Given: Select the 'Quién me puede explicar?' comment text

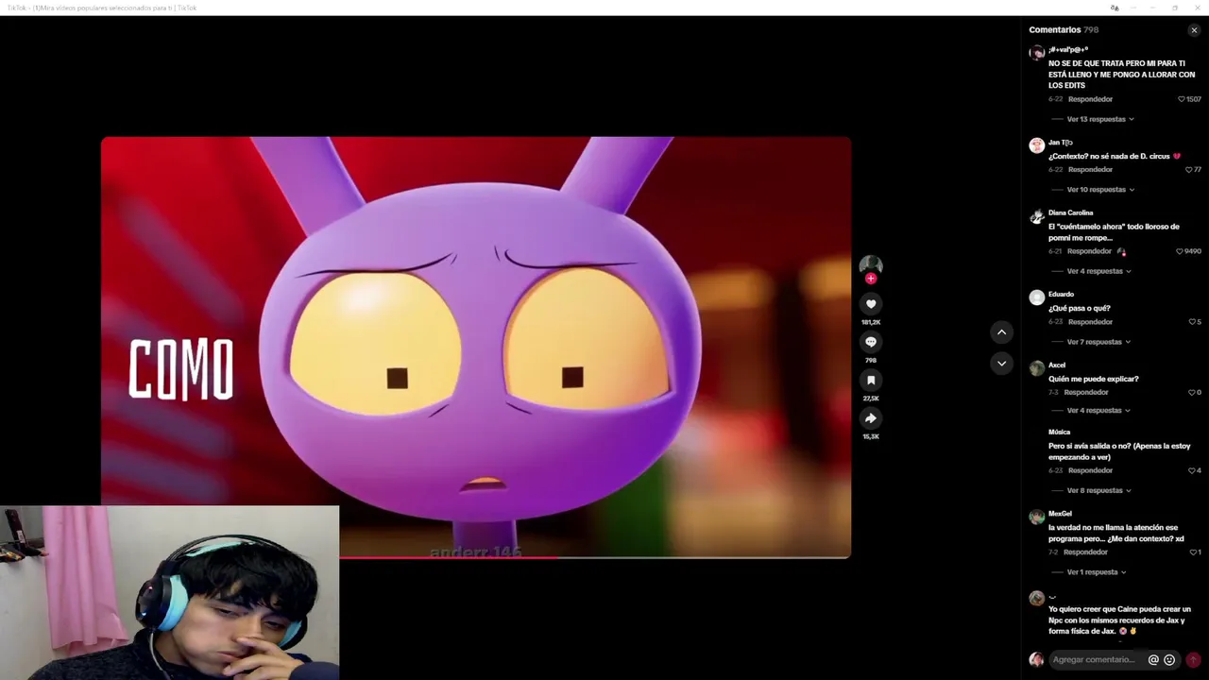Looking at the screenshot, I should pos(1094,379).
